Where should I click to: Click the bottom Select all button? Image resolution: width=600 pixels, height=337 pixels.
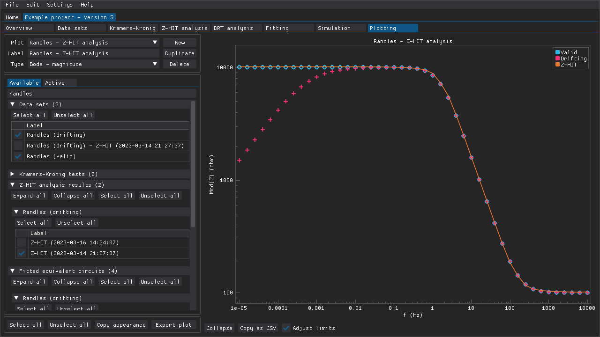tap(26, 325)
